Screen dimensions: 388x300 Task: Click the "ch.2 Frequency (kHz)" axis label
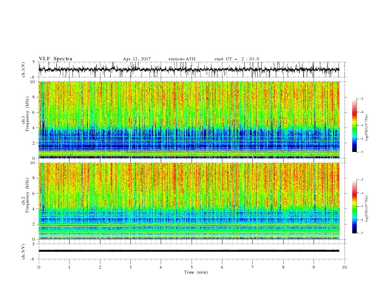click(25, 194)
